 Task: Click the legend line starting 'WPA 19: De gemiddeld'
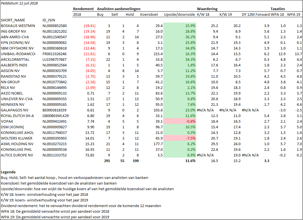(55, 217)
